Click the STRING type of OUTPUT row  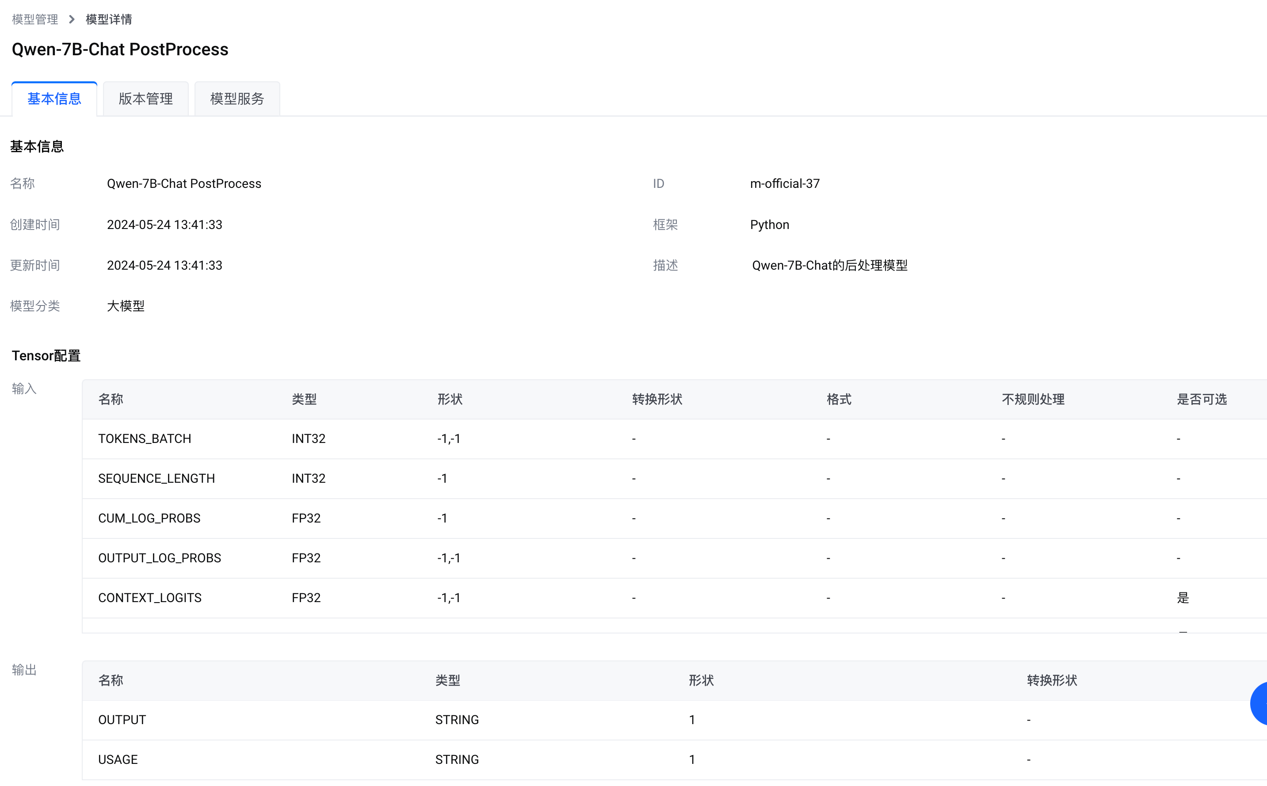tap(457, 720)
